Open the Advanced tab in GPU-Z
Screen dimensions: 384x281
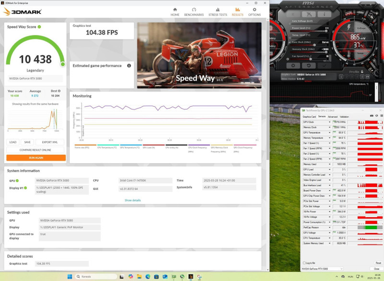click(x=333, y=117)
